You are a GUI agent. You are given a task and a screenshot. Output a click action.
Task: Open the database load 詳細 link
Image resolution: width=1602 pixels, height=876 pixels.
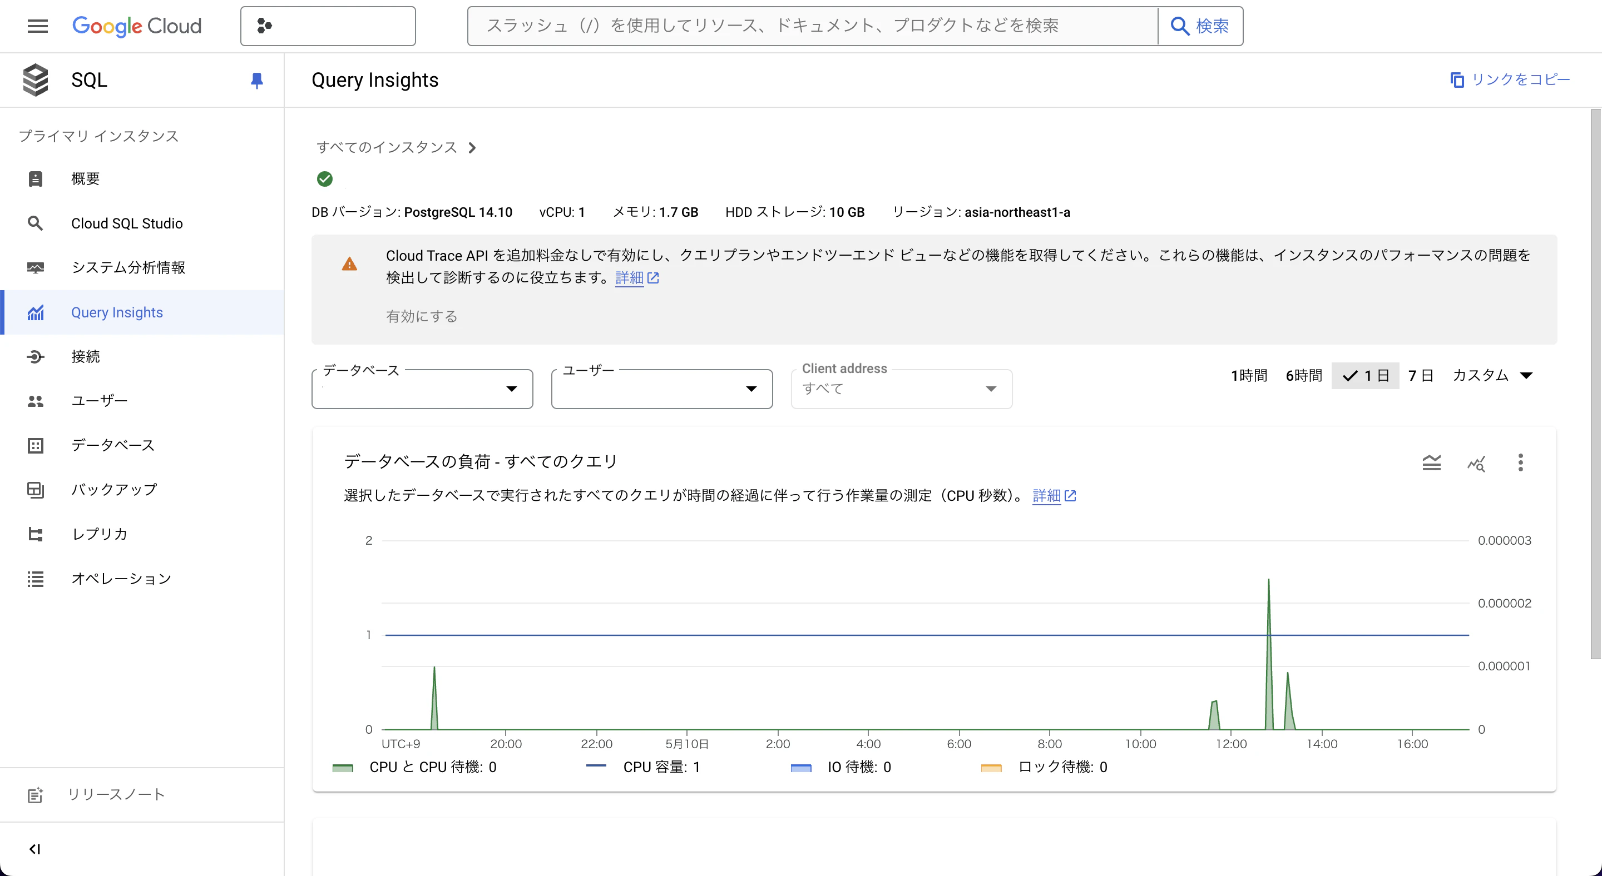tap(1054, 496)
